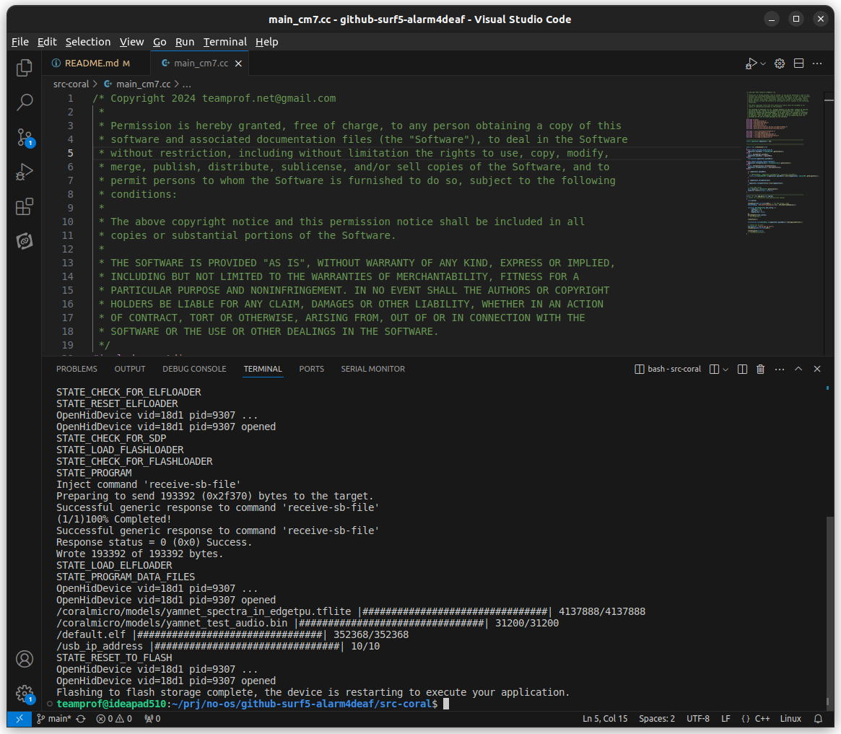Open Source Control view with pending change

coord(24,138)
